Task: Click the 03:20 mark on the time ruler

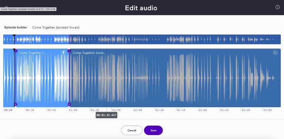Action: tap(224, 110)
